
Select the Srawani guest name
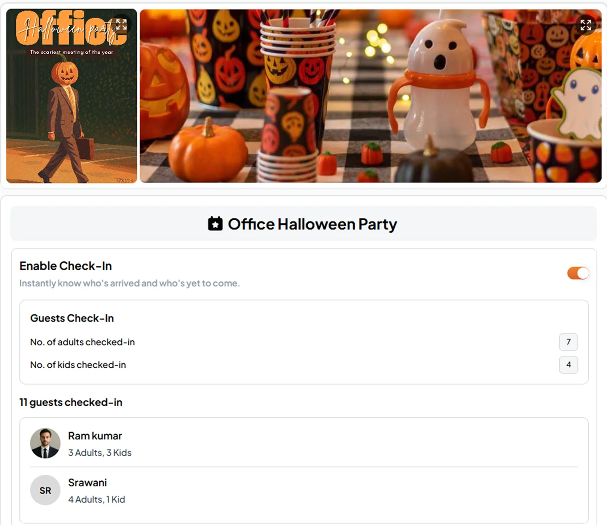point(87,483)
